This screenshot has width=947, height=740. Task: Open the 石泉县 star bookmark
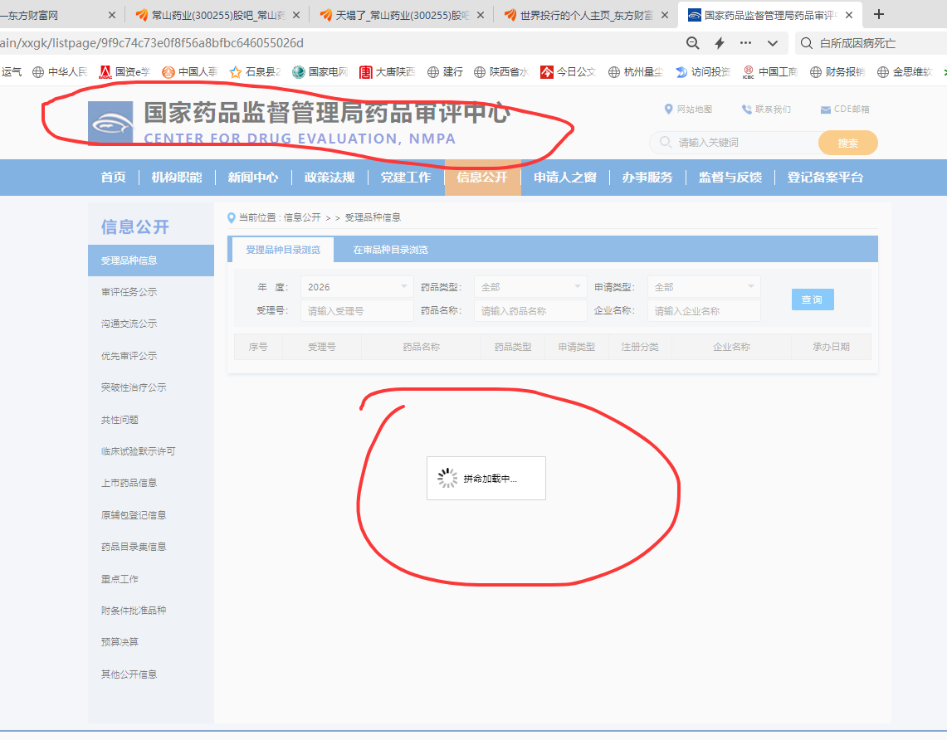coord(255,72)
